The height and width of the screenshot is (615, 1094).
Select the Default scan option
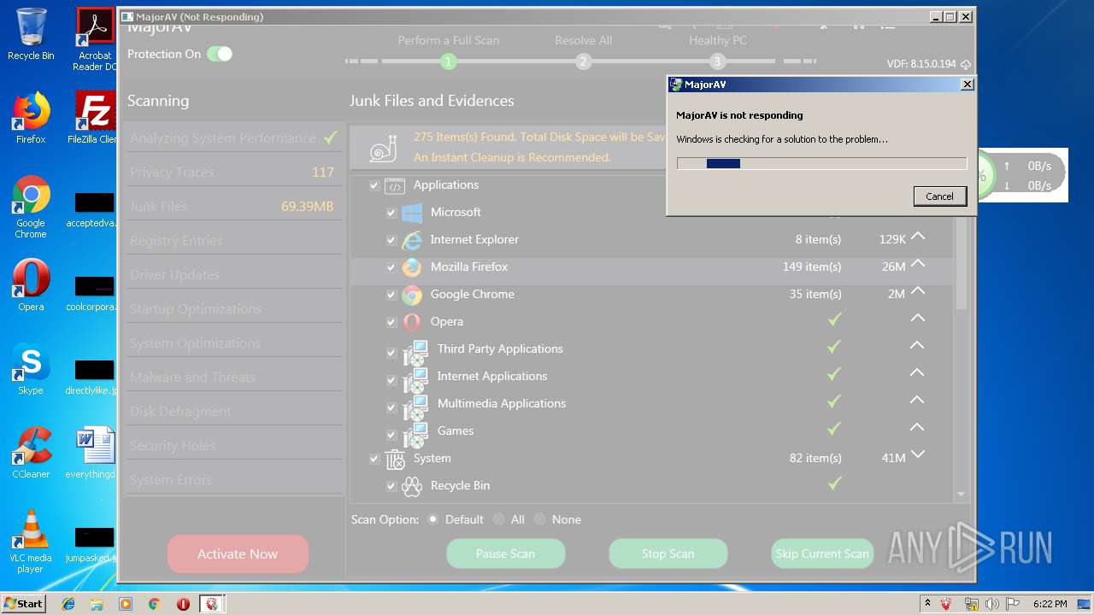coord(433,519)
